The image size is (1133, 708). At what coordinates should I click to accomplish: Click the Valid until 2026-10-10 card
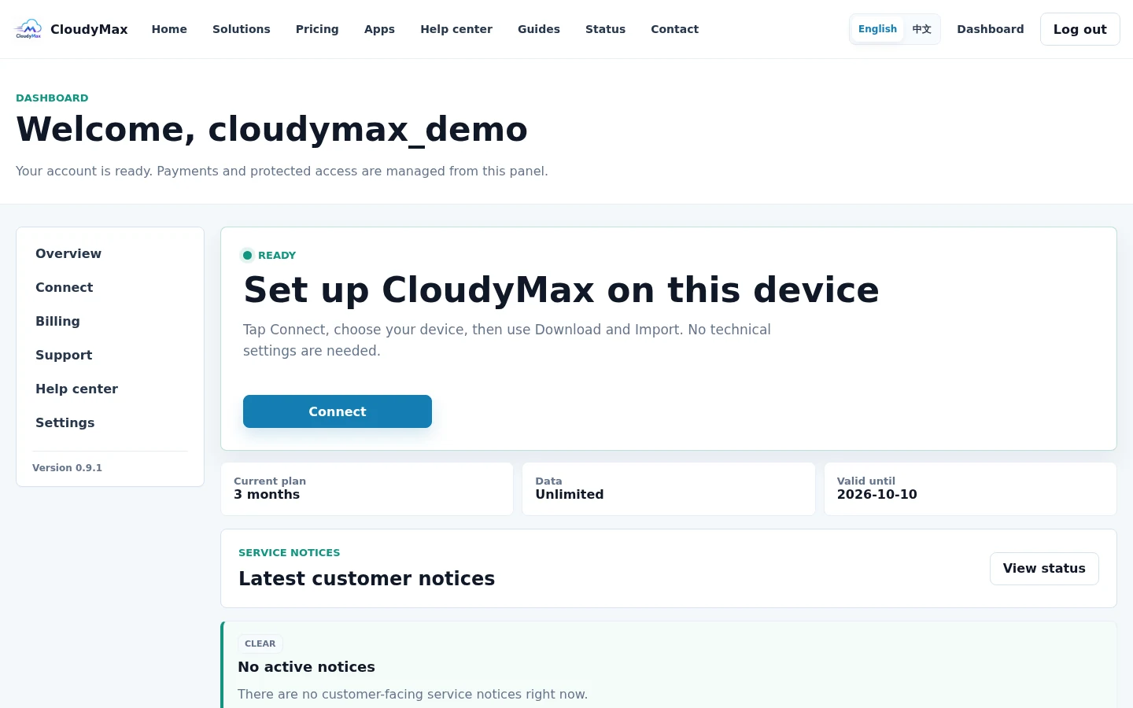click(x=970, y=489)
